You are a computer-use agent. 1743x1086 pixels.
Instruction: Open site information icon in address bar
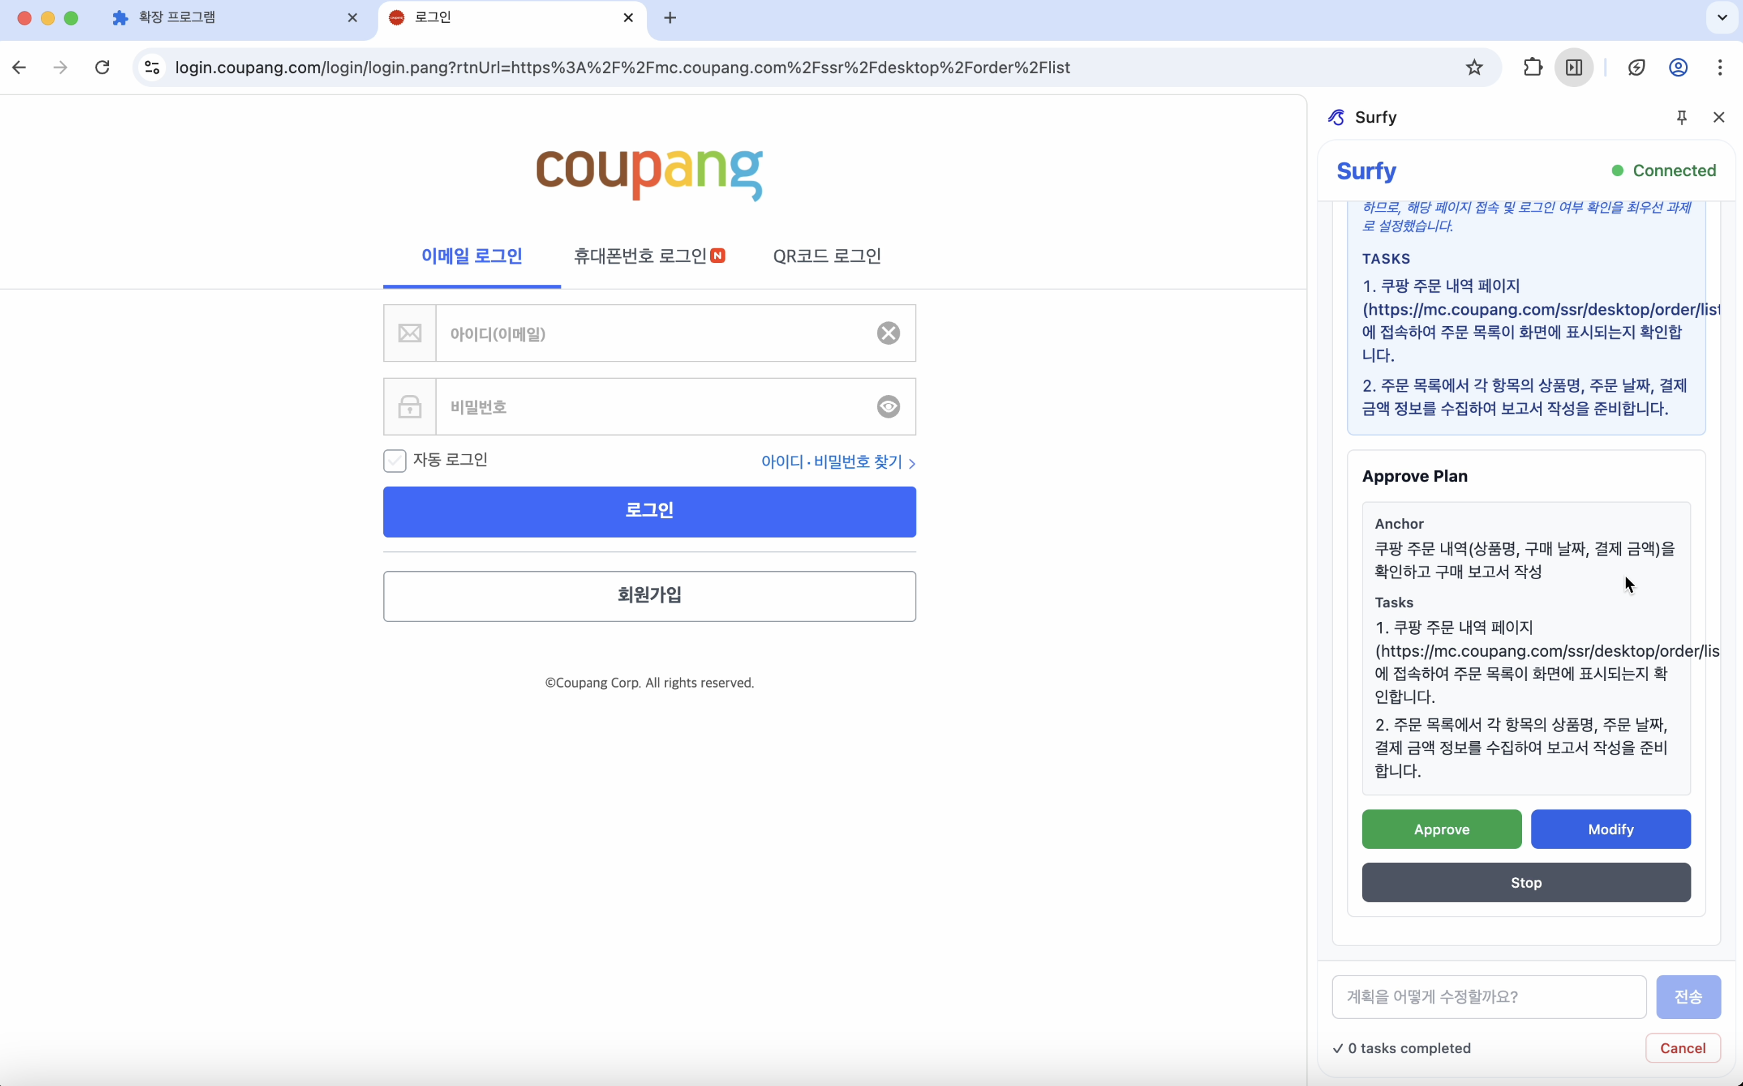click(x=151, y=68)
